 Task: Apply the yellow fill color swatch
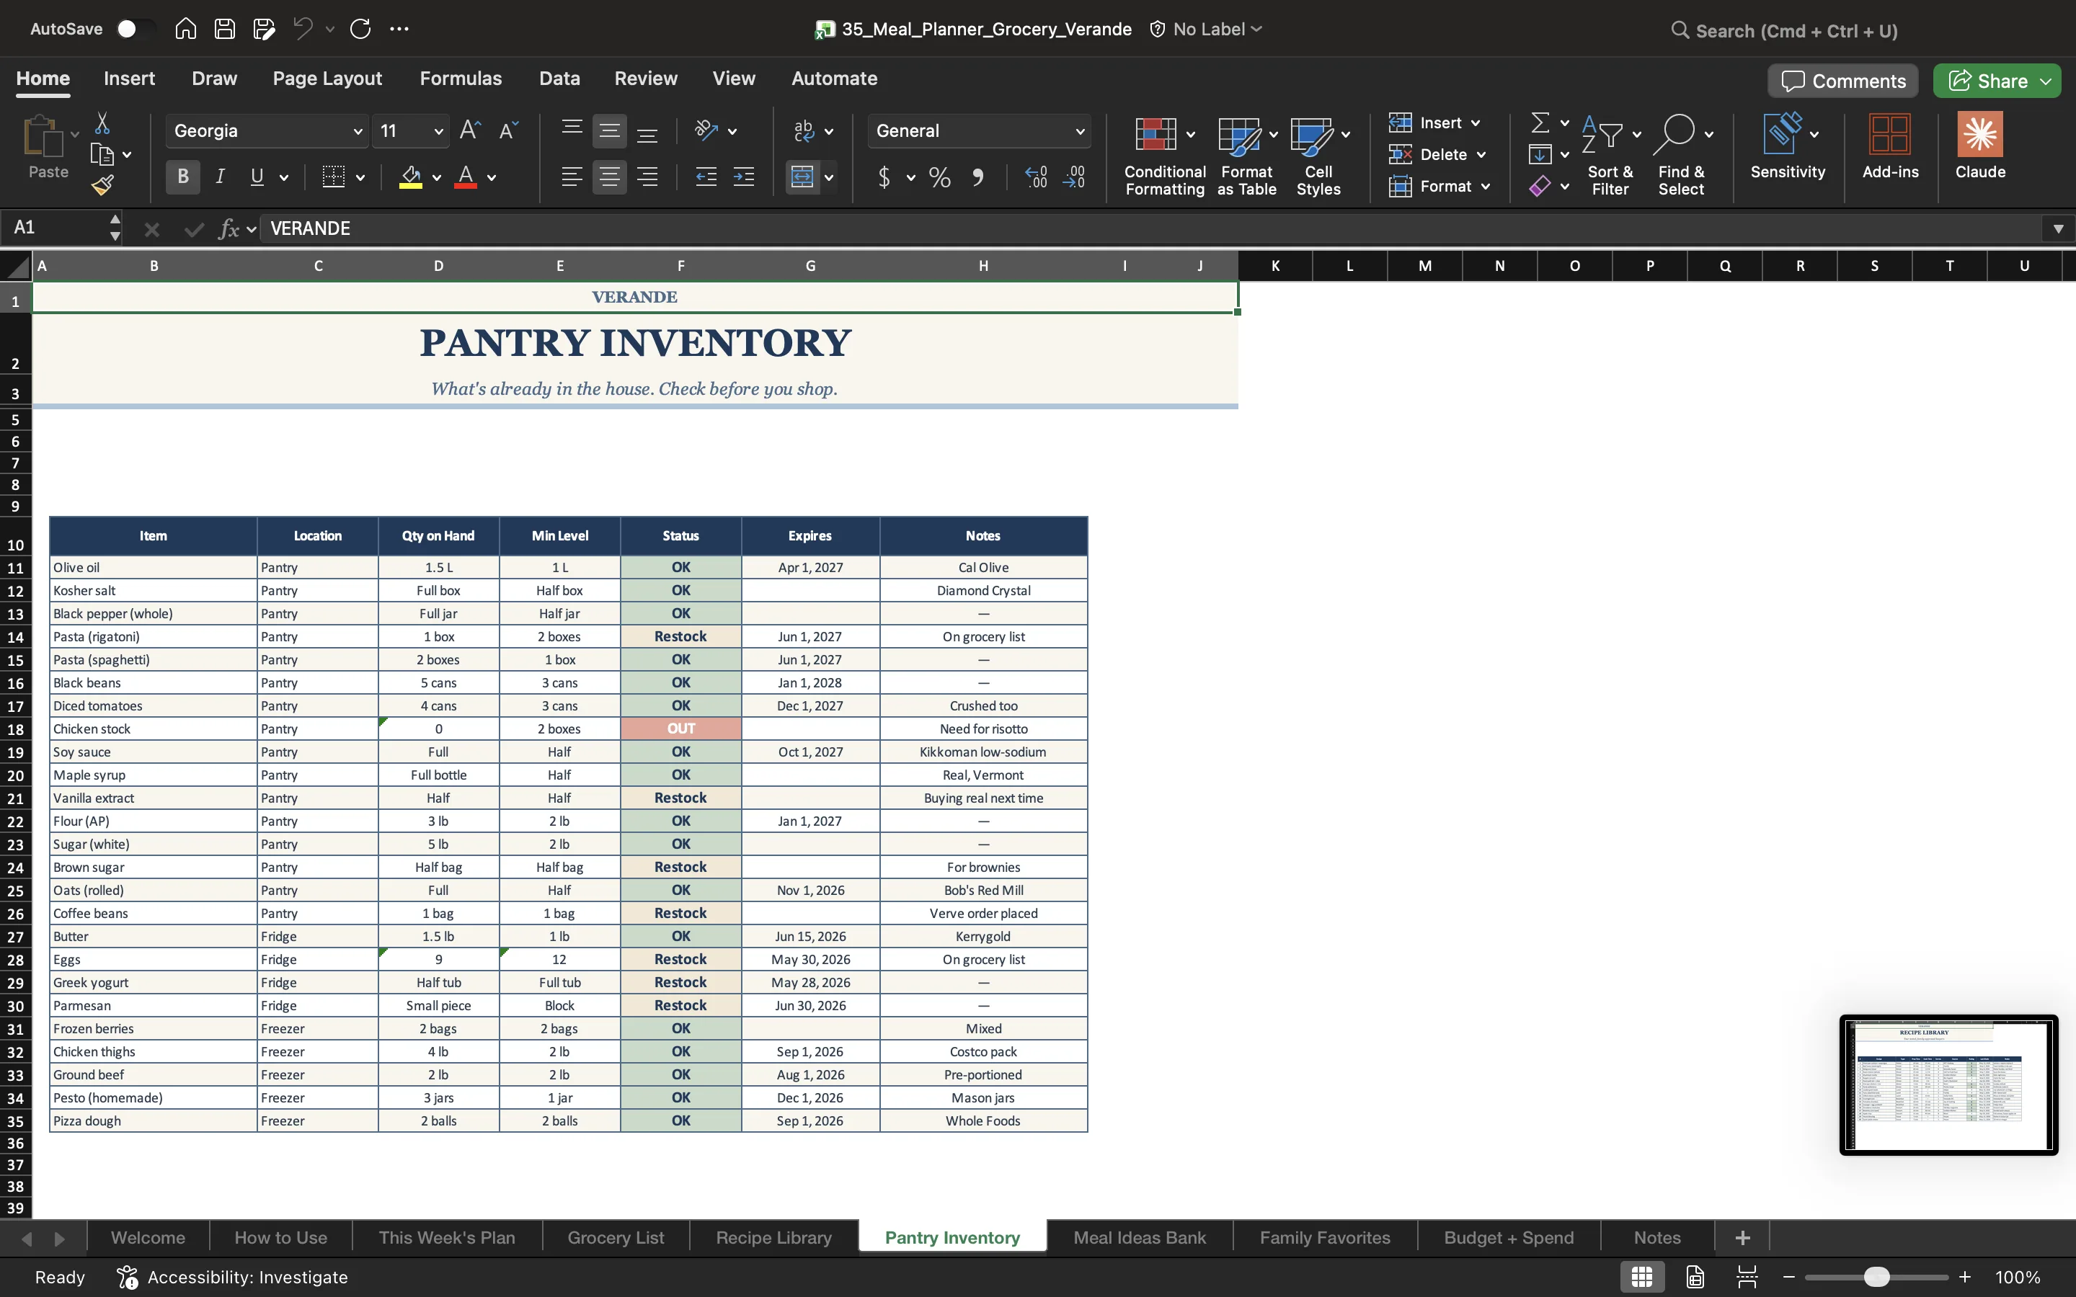point(411,177)
